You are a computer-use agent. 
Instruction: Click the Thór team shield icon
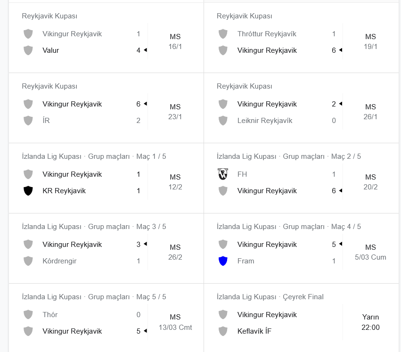28,315
